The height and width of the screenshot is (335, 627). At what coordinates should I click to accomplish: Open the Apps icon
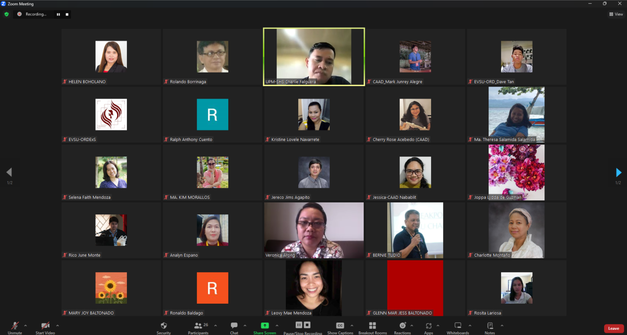point(428,326)
